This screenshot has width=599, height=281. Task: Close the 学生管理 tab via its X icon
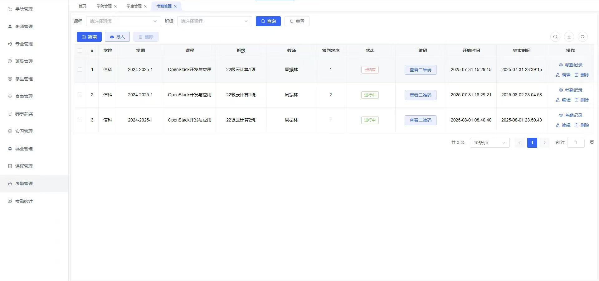coord(145,6)
